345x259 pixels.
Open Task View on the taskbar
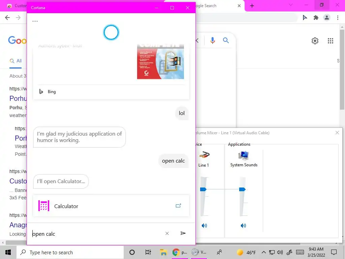[x=148, y=252]
